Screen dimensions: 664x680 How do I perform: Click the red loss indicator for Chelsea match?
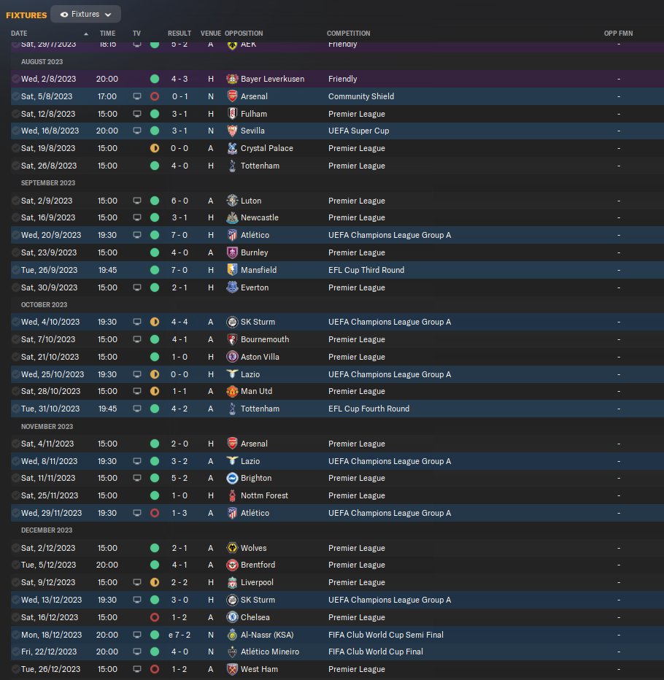(155, 617)
